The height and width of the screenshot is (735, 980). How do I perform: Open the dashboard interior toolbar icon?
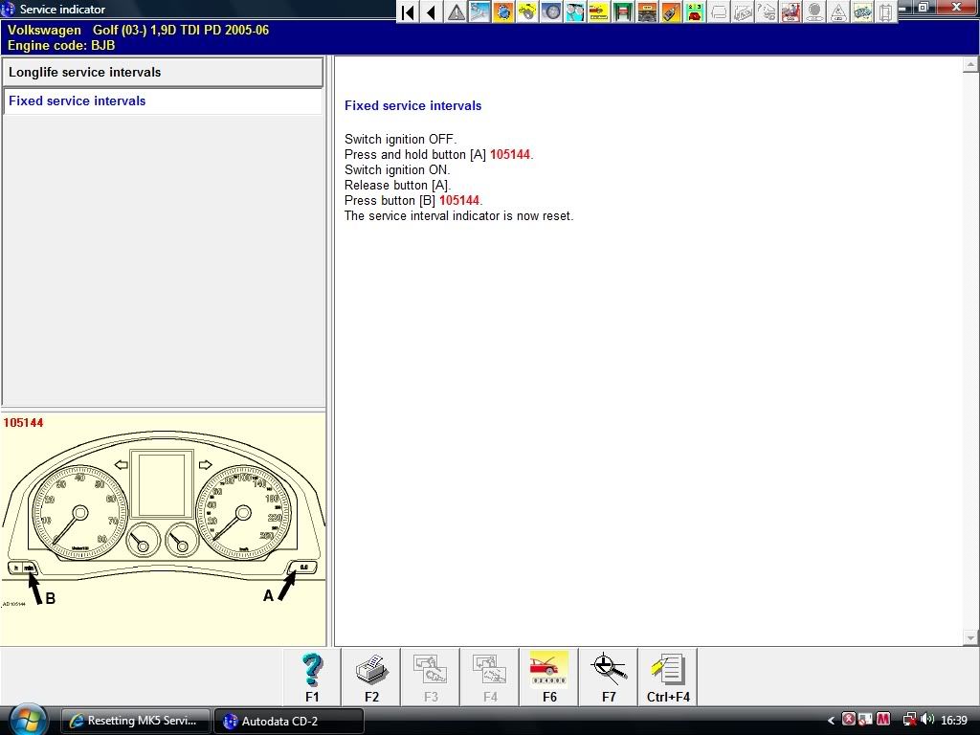pyautogui.click(x=646, y=11)
